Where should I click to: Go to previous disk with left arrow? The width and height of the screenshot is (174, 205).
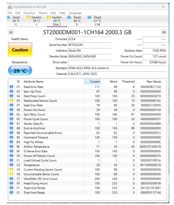[11, 32]
